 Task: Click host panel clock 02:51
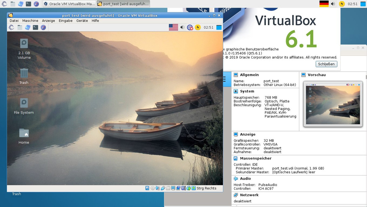pos(353,4)
